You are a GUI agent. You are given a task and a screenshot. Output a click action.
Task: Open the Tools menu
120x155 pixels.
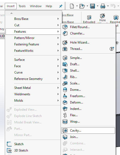tap(22, 6)
